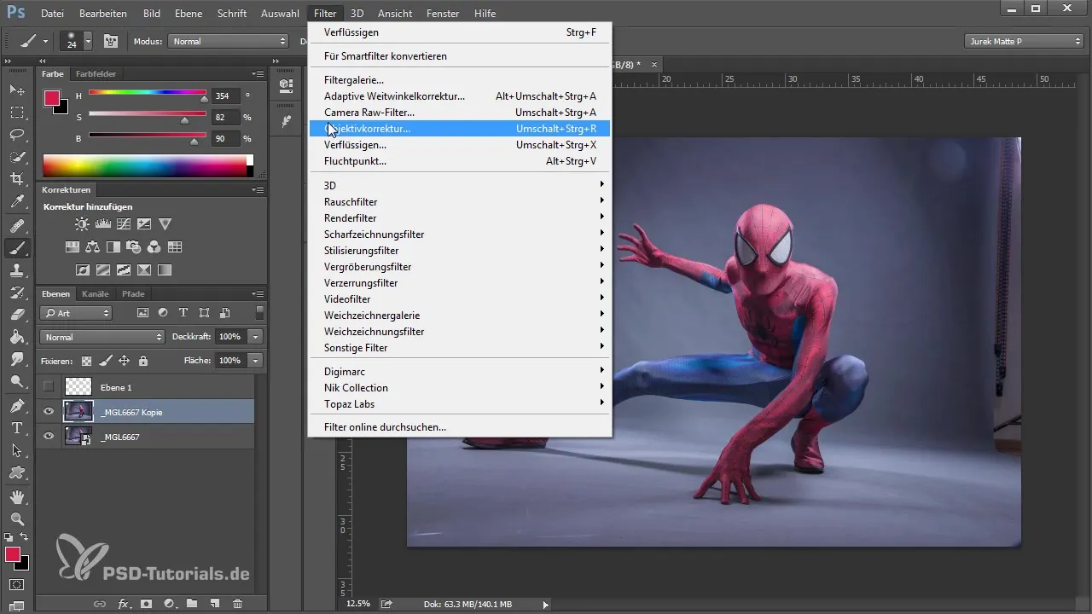Add Channel Mixer adjustment
Image resolution: width=1092 pixels, height=614 pixels.
(x=154, y=247)
